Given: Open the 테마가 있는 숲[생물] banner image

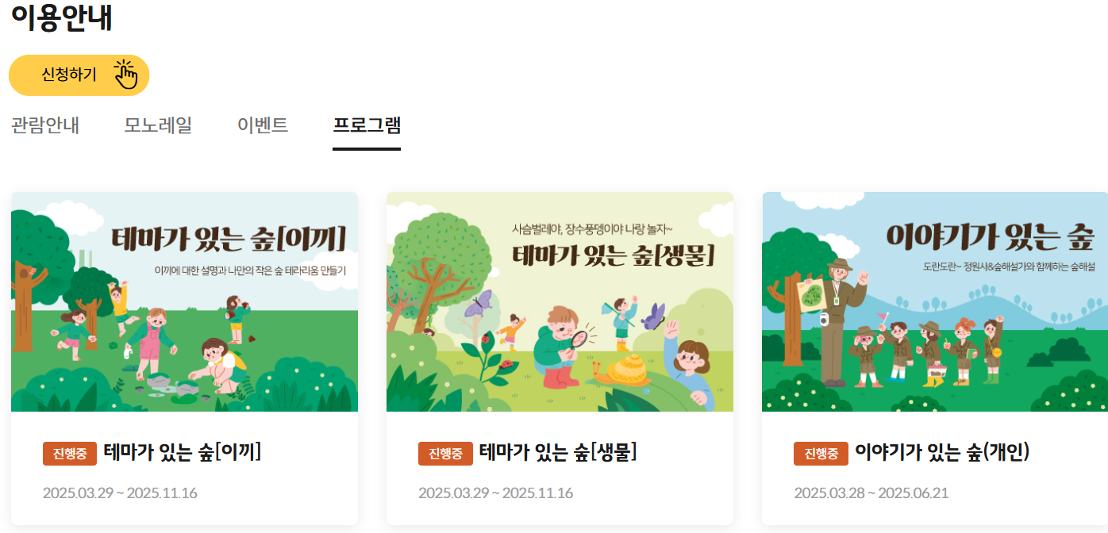Looking at the screenshot, I should point(560,302).
